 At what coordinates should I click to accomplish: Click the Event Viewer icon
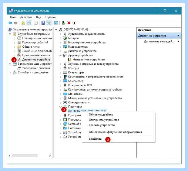coord(19,43)
